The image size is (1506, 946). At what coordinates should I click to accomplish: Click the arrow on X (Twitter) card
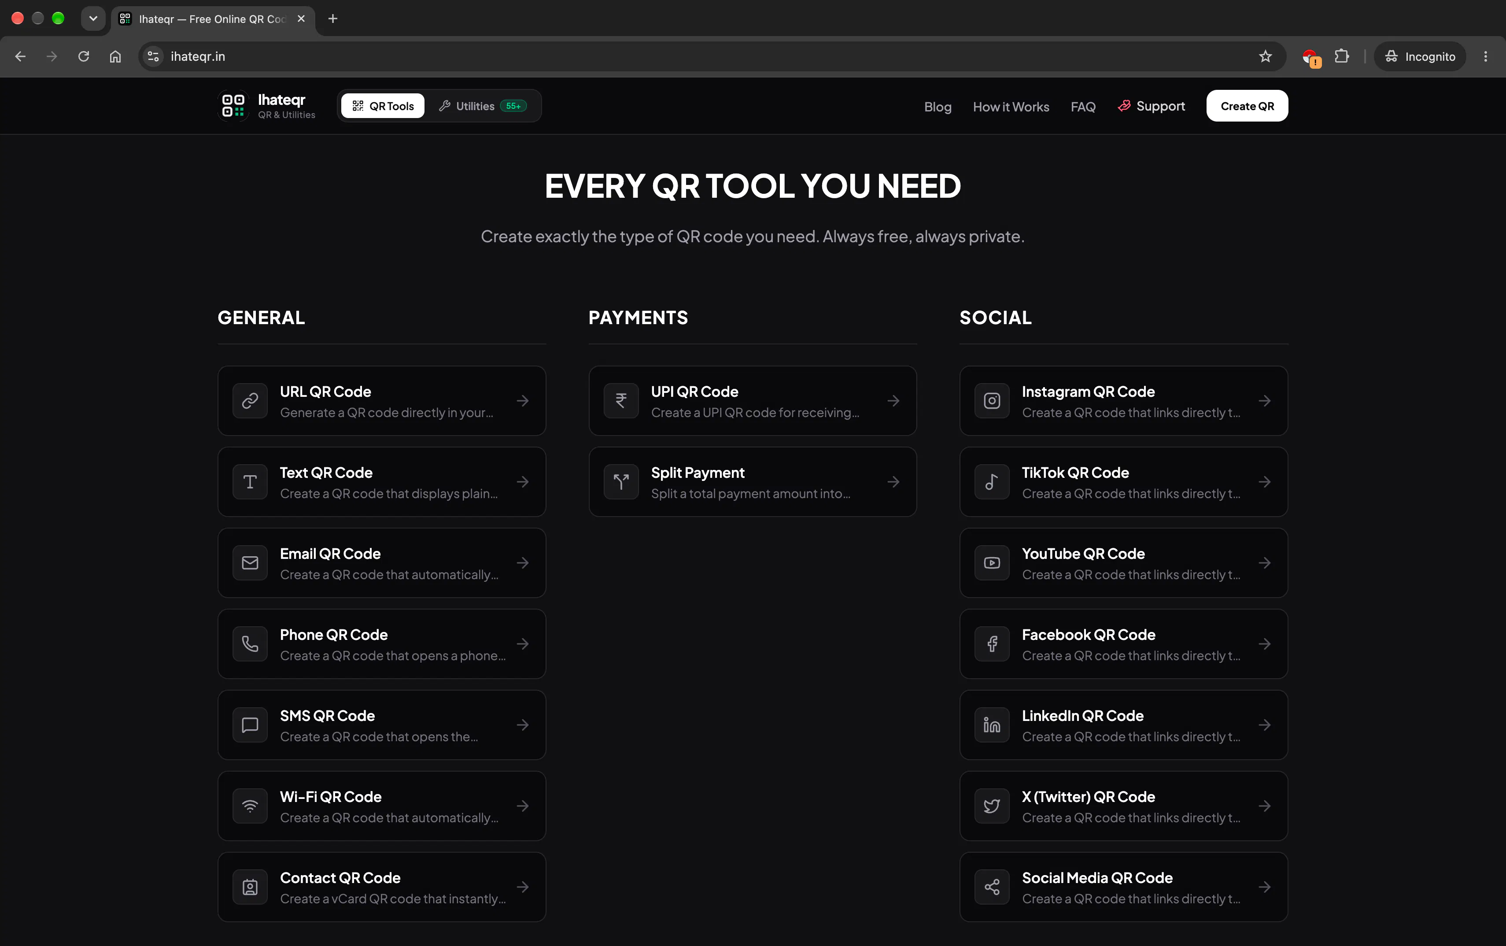point(1265,806)
